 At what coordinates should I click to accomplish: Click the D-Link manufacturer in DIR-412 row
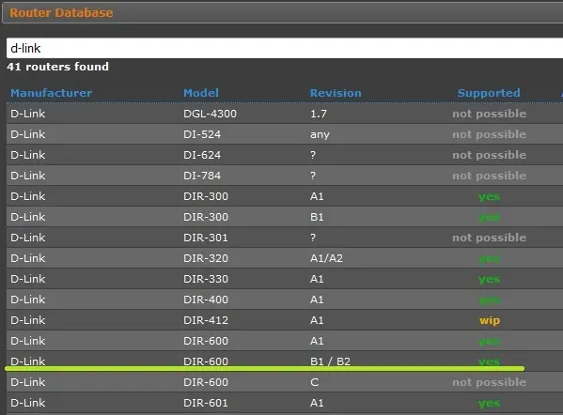click(x=28, y=320)
